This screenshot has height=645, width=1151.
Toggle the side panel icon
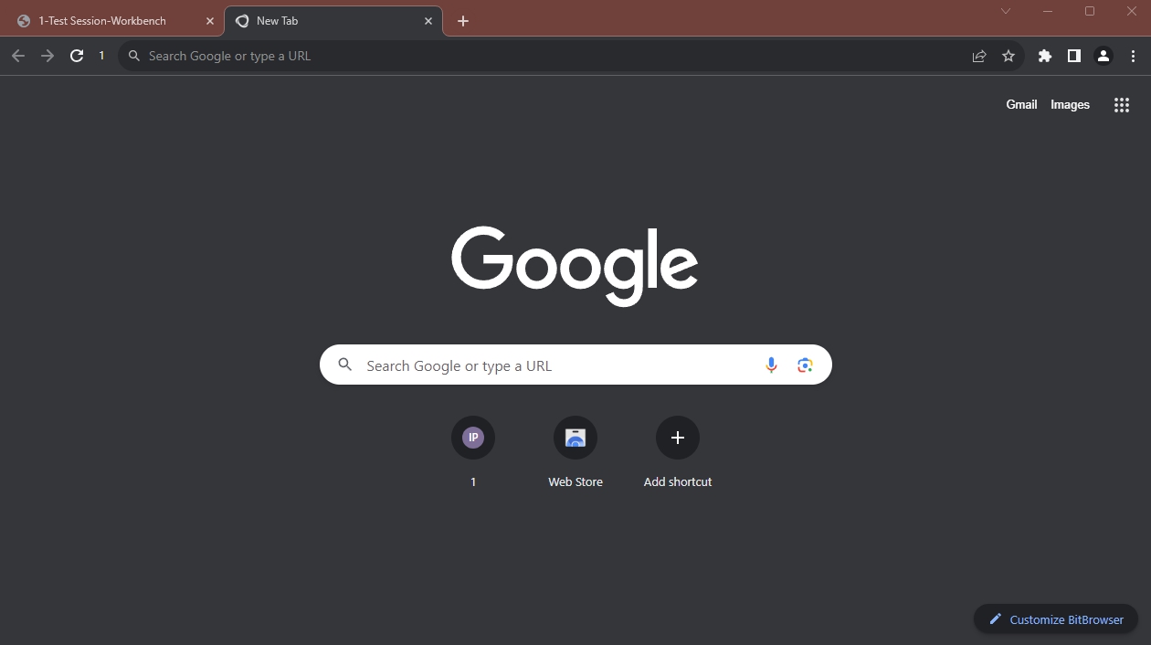click(x=1074, y=56)
